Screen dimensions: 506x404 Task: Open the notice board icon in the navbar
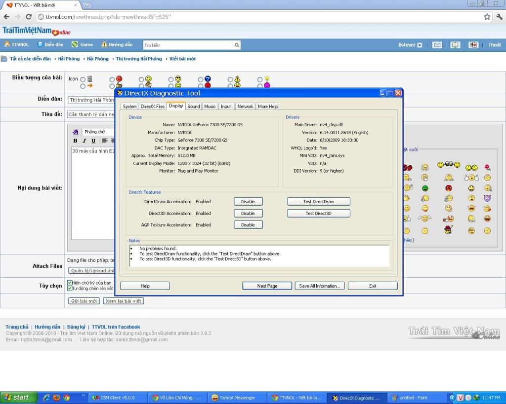coord(455,45)
